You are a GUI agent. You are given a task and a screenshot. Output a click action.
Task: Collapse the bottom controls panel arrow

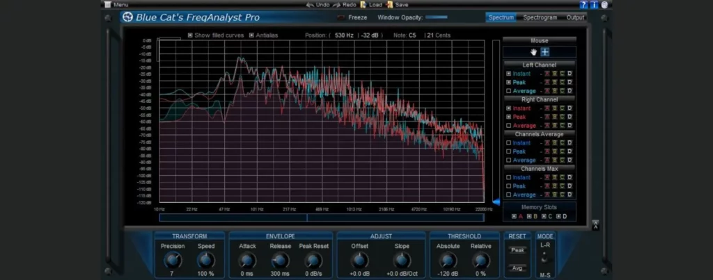point(595,224)
